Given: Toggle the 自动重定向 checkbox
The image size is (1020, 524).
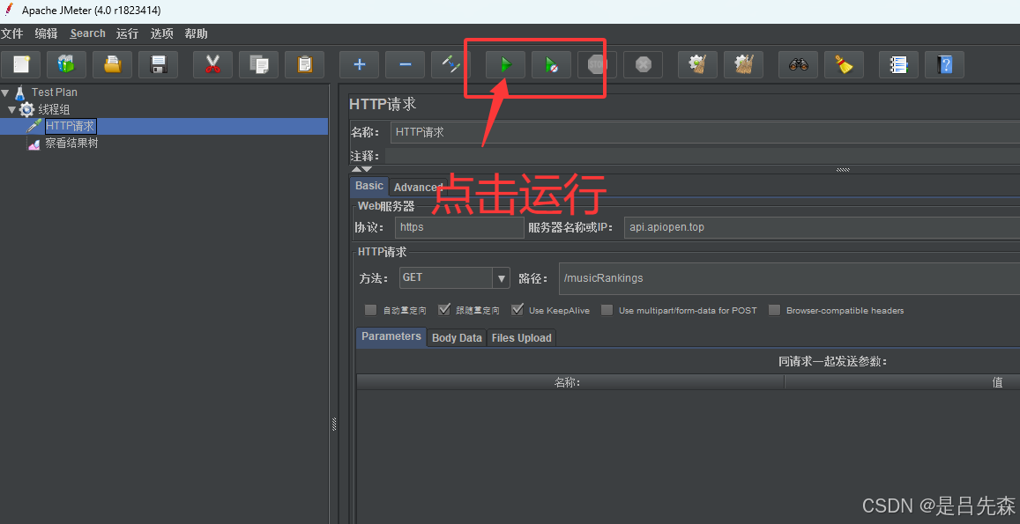Looking at the screenshot, I should pos(371,310).
